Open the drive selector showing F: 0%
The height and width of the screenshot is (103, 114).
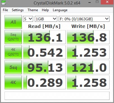pyautogui.click(x=84, y=19)
